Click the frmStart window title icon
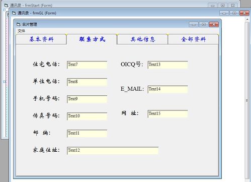The height and width of the screenshot is (182, 251). [6, 6]
